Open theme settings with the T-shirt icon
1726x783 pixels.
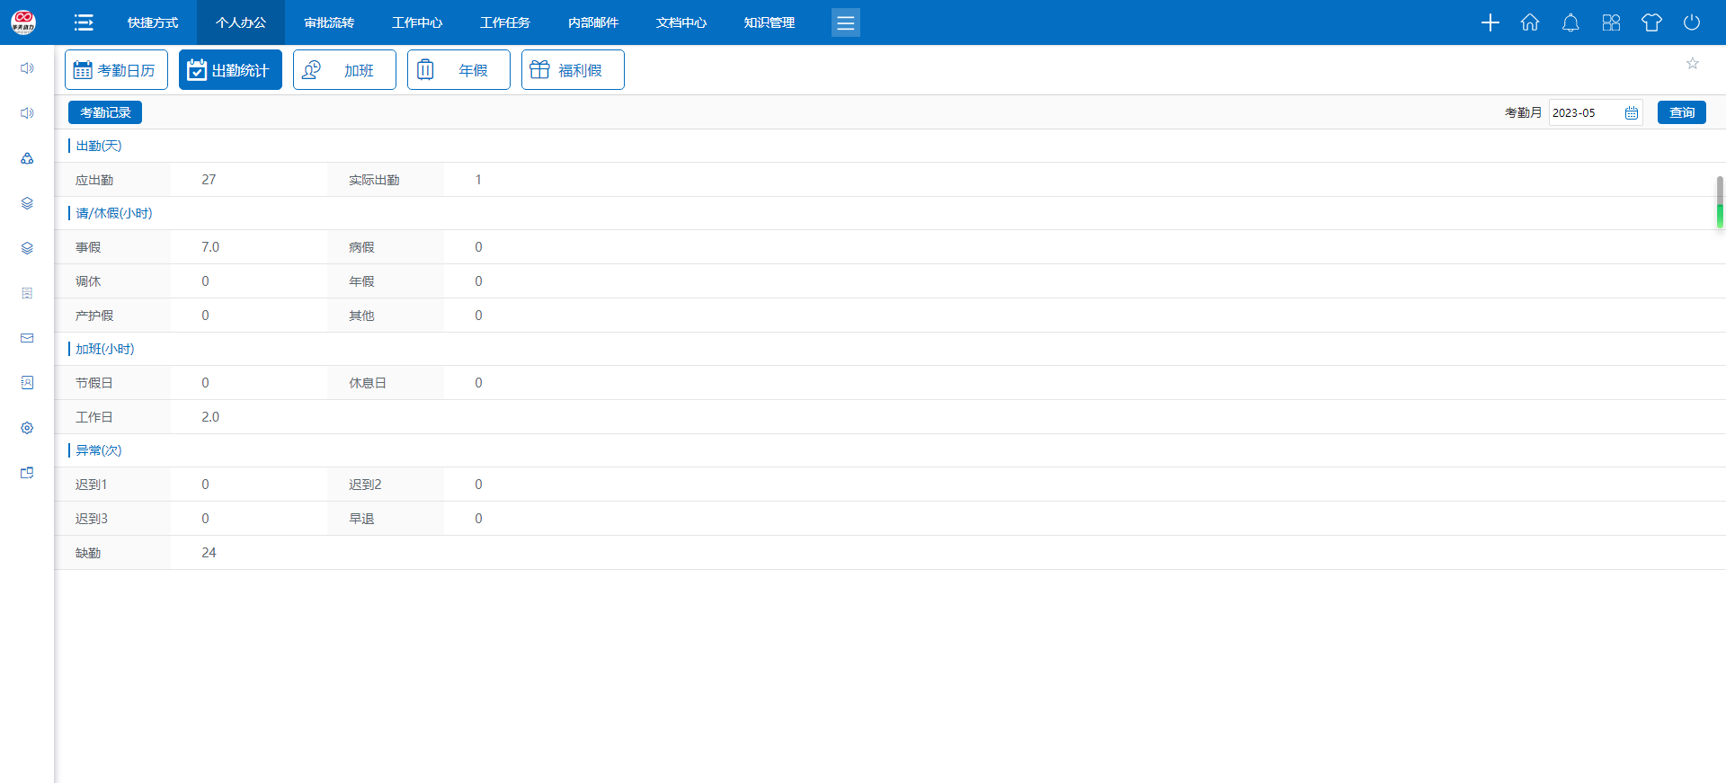tap(1651, 22)
